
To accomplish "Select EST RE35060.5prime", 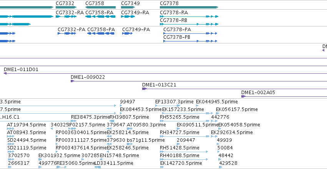I will tap(76, 163).
